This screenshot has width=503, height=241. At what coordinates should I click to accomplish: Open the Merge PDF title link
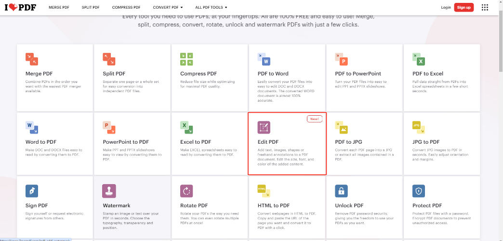point(40,73)
